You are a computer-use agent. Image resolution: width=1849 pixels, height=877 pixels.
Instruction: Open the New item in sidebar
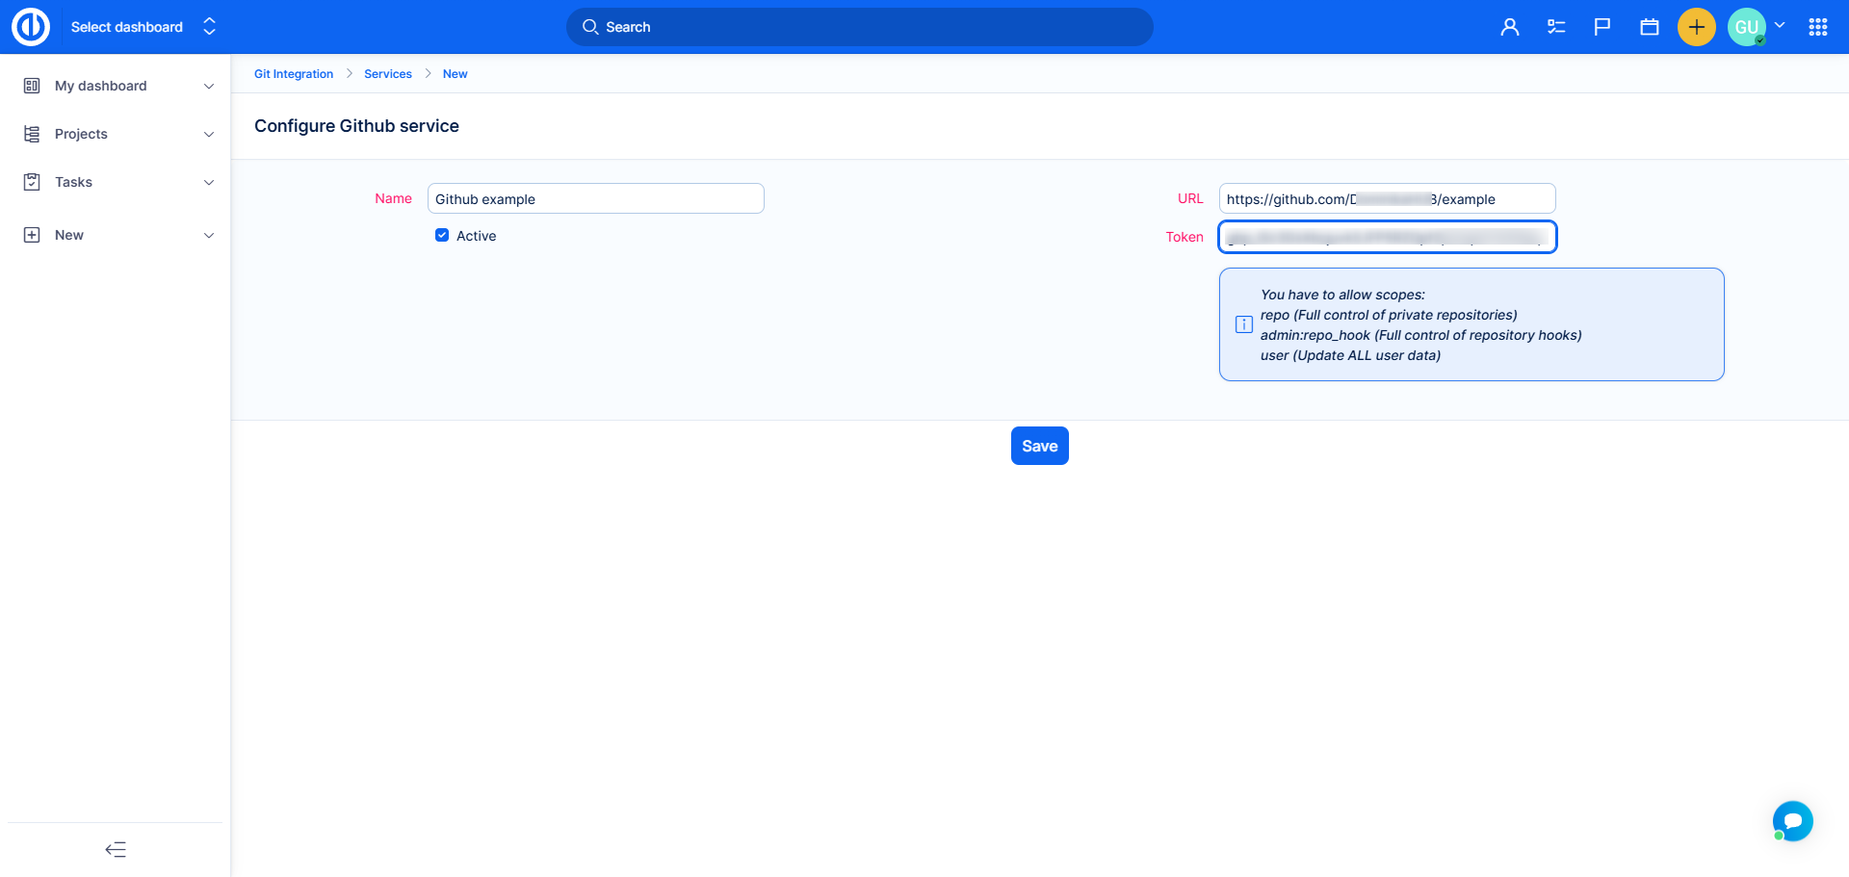69,235
